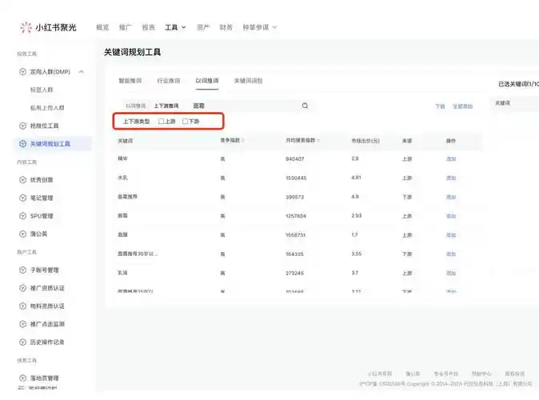
Task: Click the 推广资质认证 sidebar icon
Action: (22, 288)
